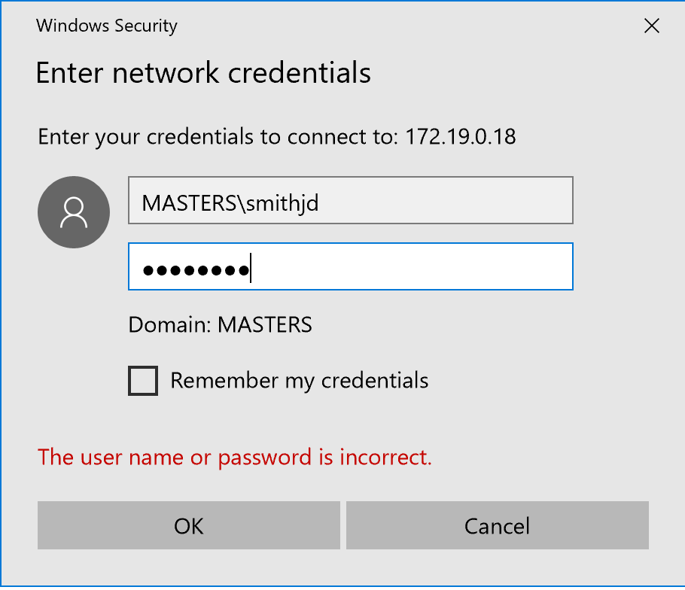Click the empty right side of password field
The image size is (685, 590).
[412, 266]
